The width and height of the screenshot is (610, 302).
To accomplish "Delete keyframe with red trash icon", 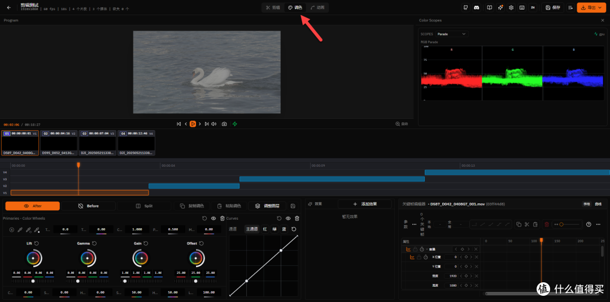I will click(547, 224).
